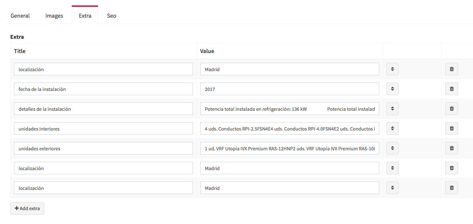The width and height of the screenshot is (473, 224).
Task: Click reorder handle for the 2017 row
Action: (392, 89)
